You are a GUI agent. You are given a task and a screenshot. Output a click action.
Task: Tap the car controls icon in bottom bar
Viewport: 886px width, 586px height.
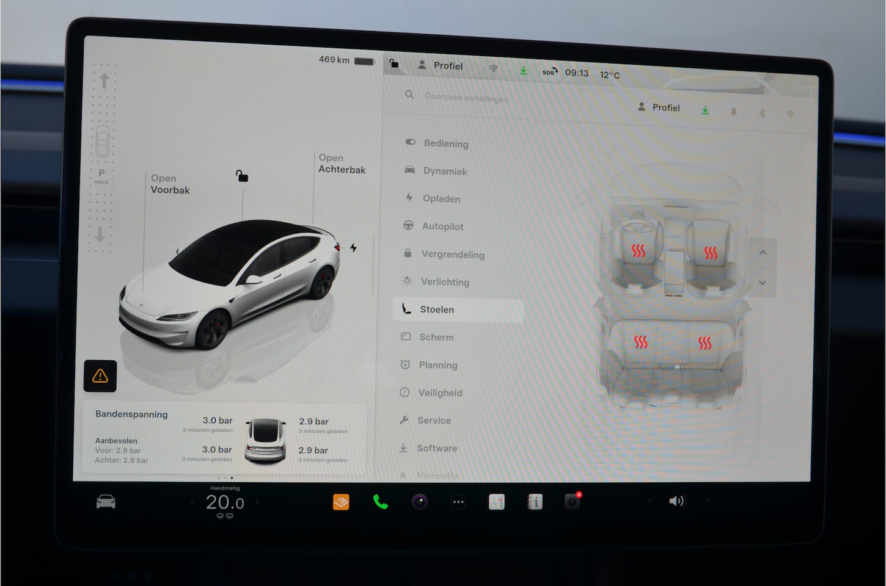106,502
